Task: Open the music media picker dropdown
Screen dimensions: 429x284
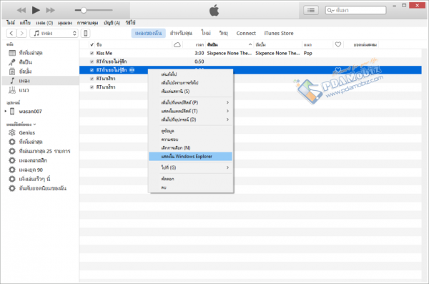Action: [x=54, y=33]
